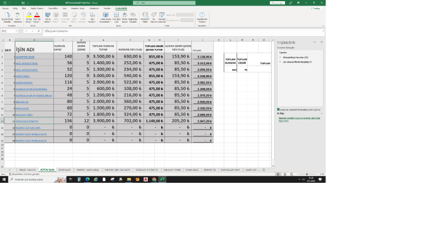Open Microsoft Edge from the taskbar
Screen dimensions: 429x241
point(87,179)
